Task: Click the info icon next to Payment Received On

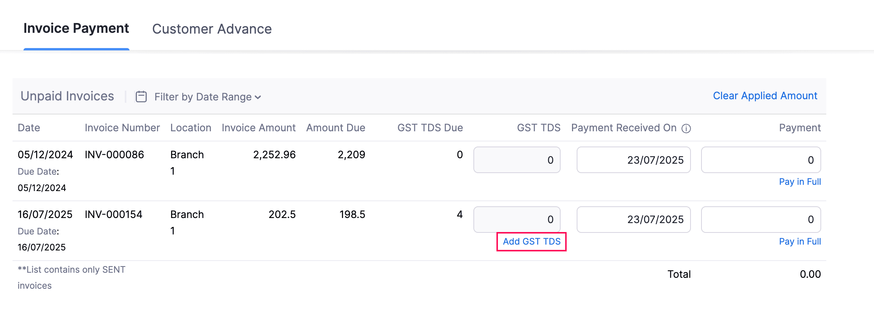Action: [x=687, y=128]
